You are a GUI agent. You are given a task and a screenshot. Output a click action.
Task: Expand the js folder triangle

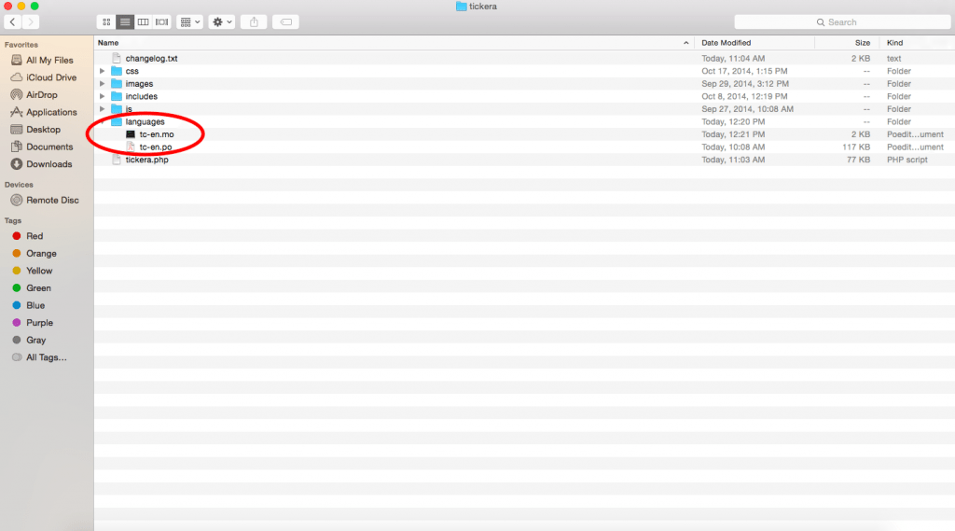tap(103, 109)
